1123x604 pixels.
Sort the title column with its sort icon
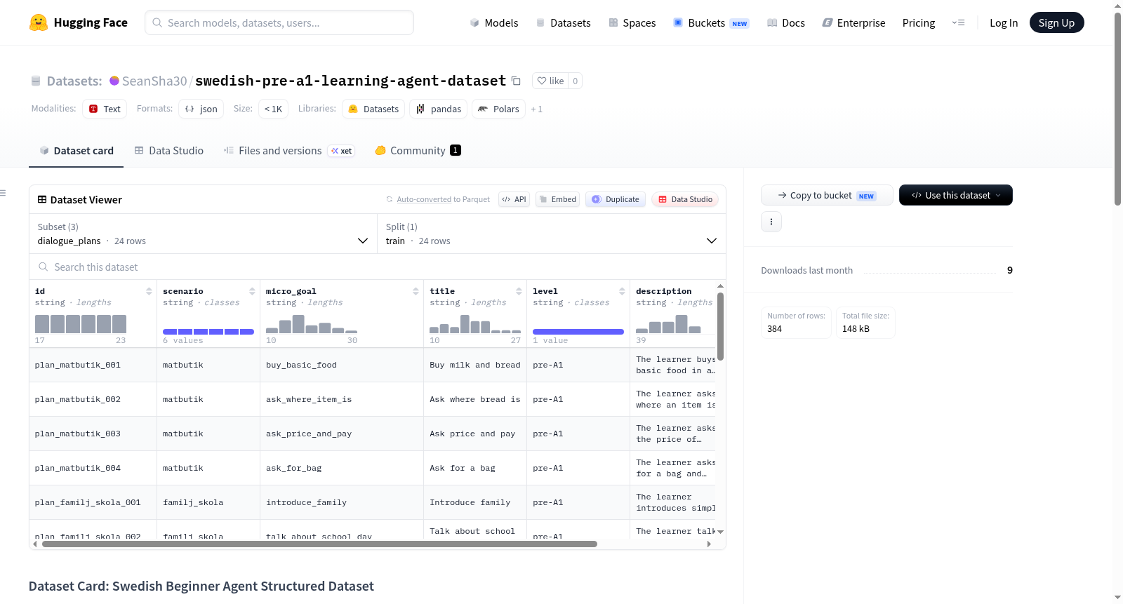click(x=519, y=291)
